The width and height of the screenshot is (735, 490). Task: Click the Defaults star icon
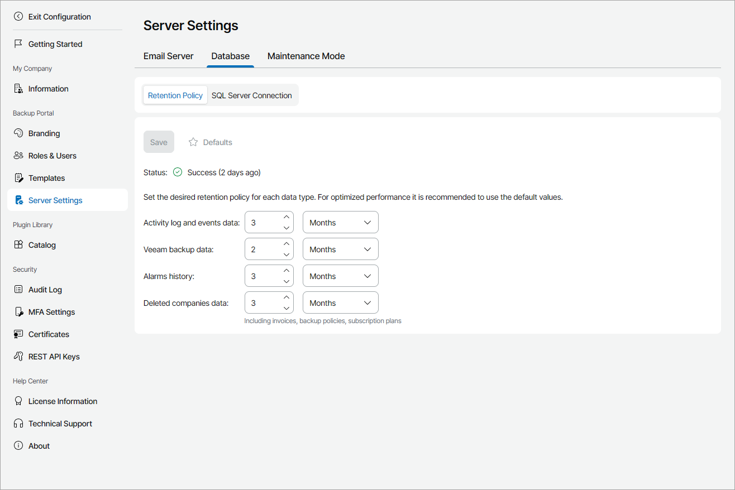coord(193,142)
